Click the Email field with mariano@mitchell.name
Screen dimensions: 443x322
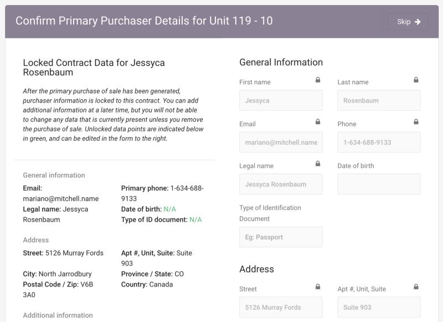point(281,142)
